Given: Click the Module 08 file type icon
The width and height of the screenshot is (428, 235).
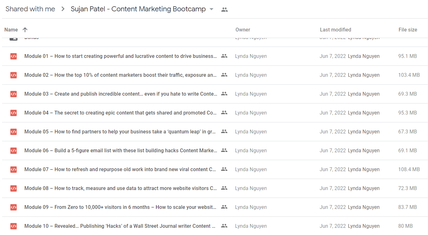Looking at the screenshot, I should pos(13,188).
